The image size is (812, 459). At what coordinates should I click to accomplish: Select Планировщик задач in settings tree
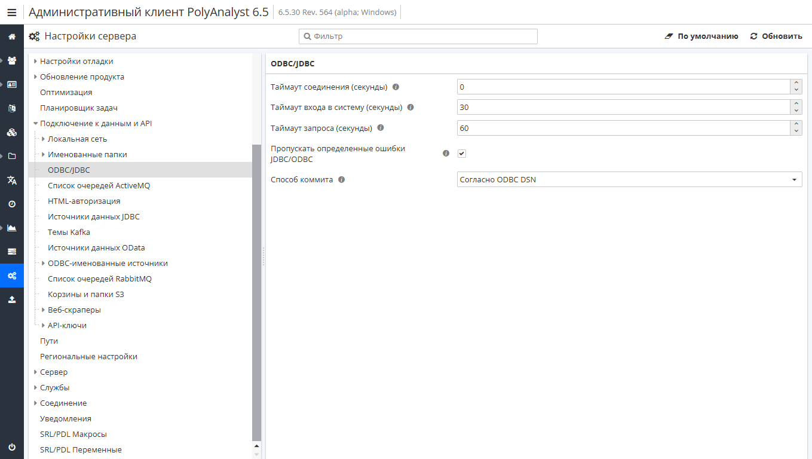(x=79, y=108)
